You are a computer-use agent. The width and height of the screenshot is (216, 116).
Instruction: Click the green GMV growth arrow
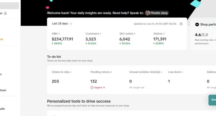[x=53, y=43]
